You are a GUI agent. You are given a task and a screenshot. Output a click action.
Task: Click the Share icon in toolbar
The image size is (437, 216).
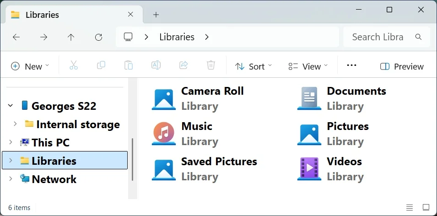(x=183, y=66)
